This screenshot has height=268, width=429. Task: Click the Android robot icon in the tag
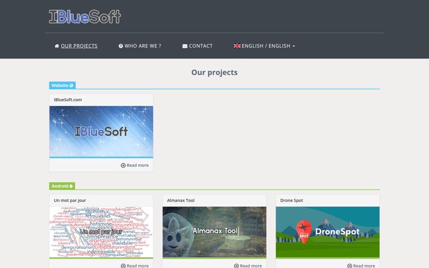(71, 186)
